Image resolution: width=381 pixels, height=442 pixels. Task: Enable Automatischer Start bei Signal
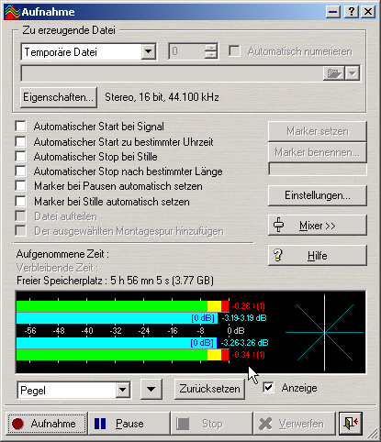tap(21, 127)
